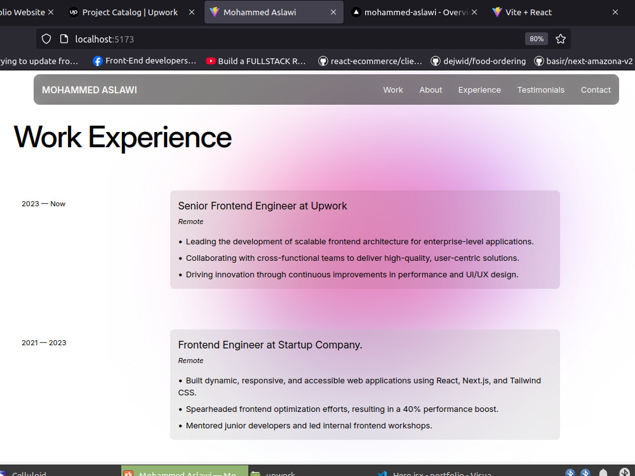Open Build a FULLSTACK YouTube bookmark
635x476 pixels.
(x=256, y=61)
